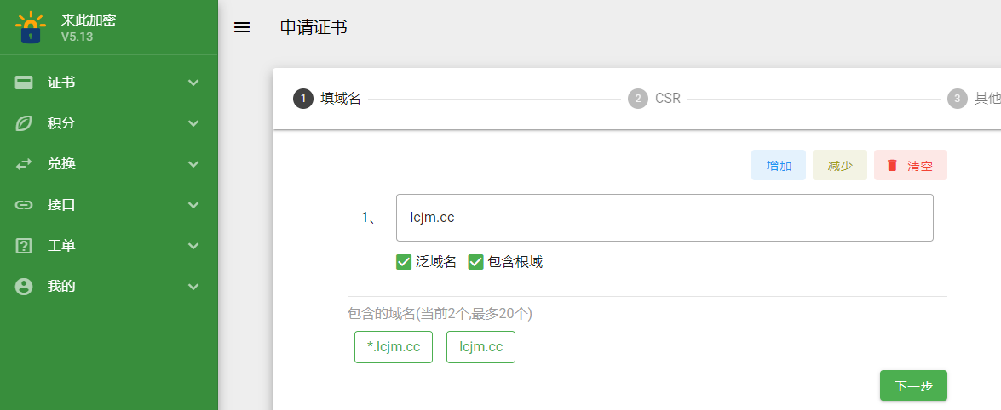This screenshot has height=410, width=1001.
Task: Click the 工单 question mark icon
Action: (24, 246)
